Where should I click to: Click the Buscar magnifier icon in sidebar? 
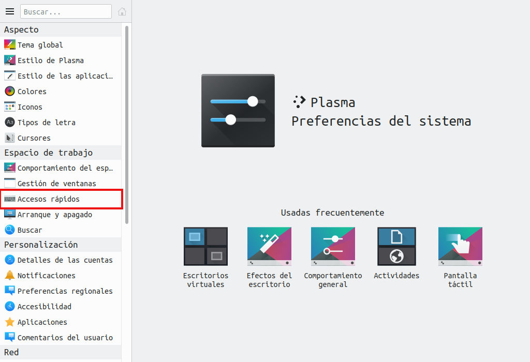[x=10, y=230]
